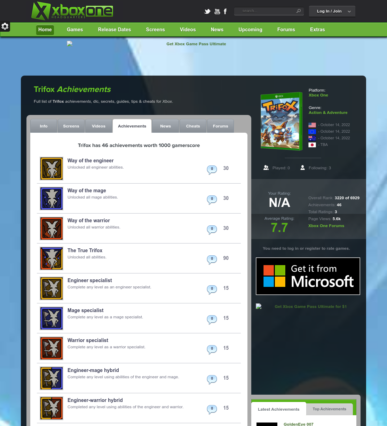This screenshot has height=426, width=387.
Task: Open the Facebook icon link
Action: click(x=225, y=11)
